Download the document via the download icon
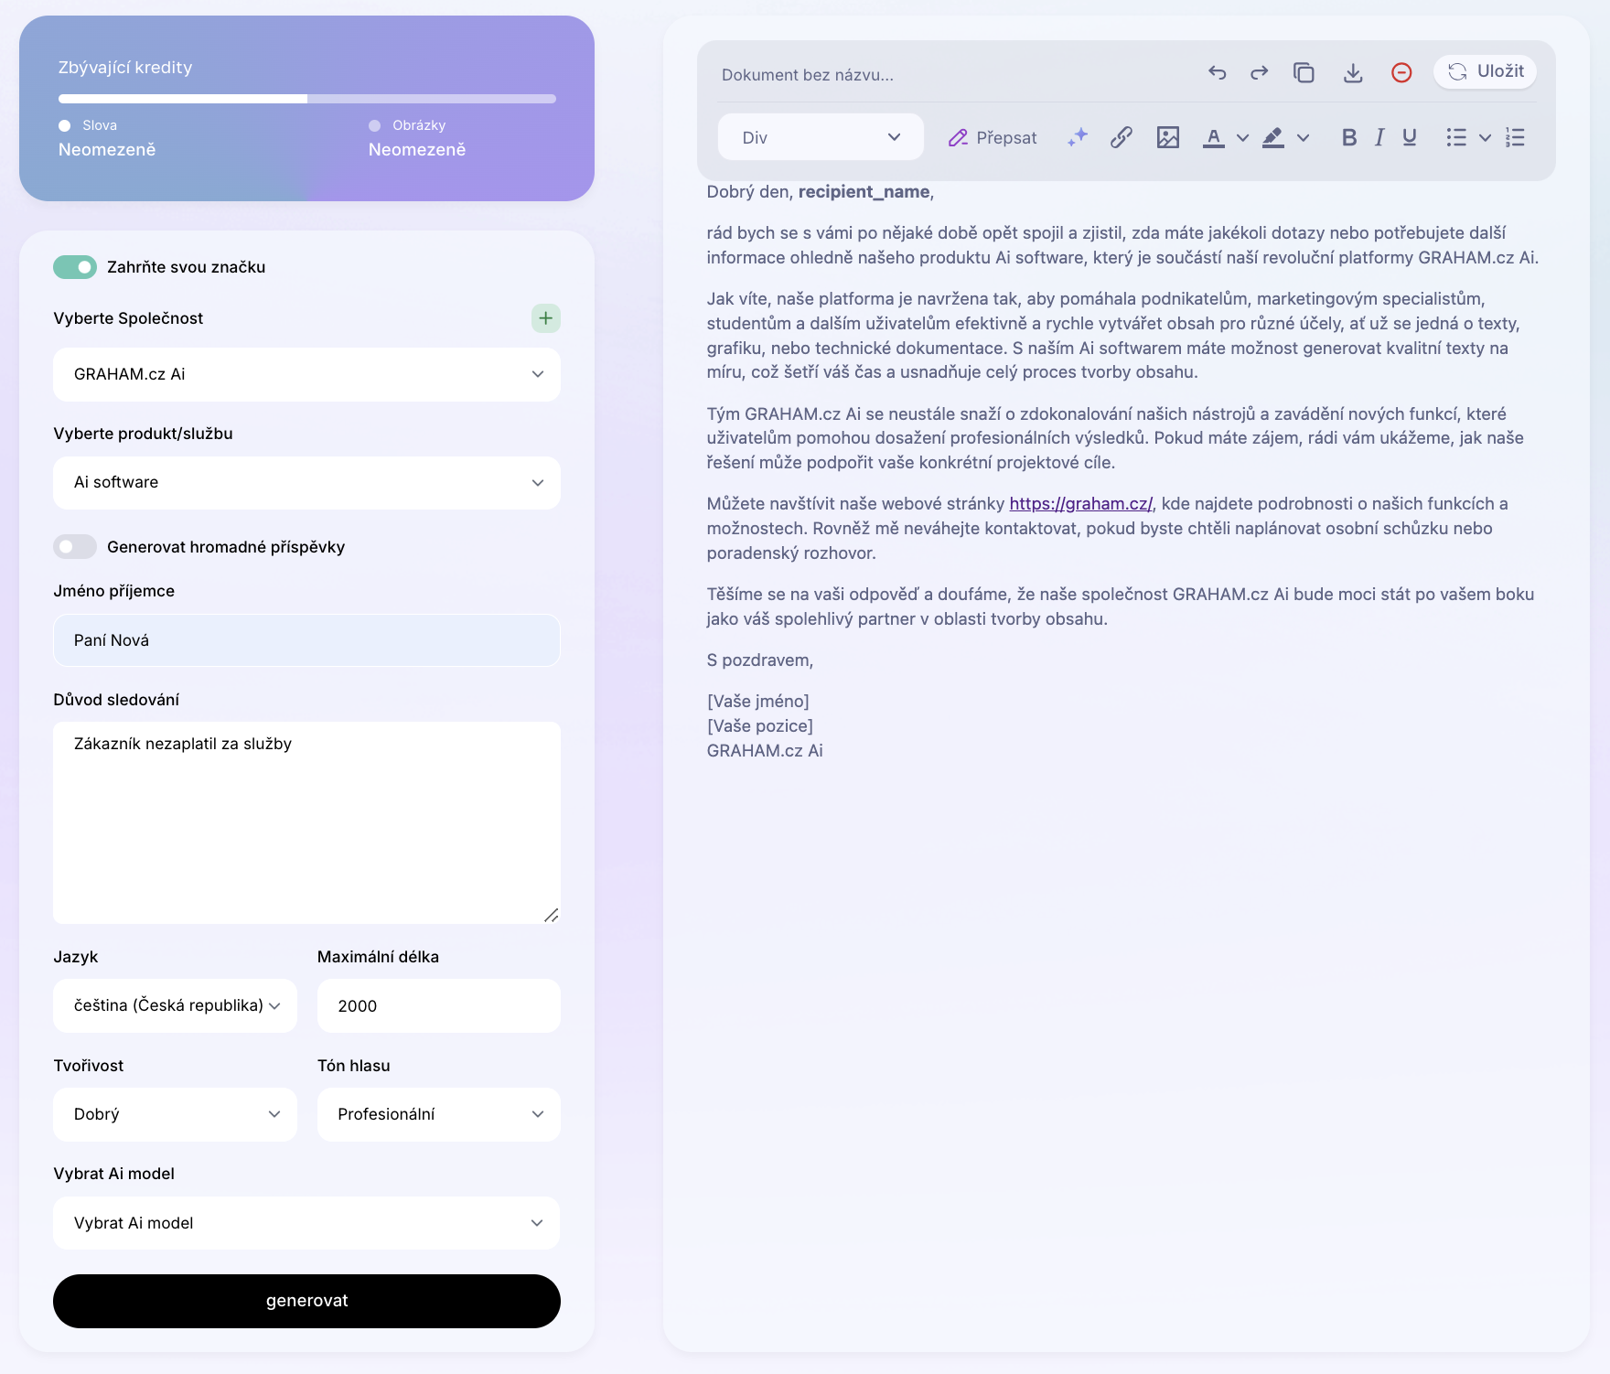The width and height of the screenshot is (1610, 1374). [x=1353, y=72]
